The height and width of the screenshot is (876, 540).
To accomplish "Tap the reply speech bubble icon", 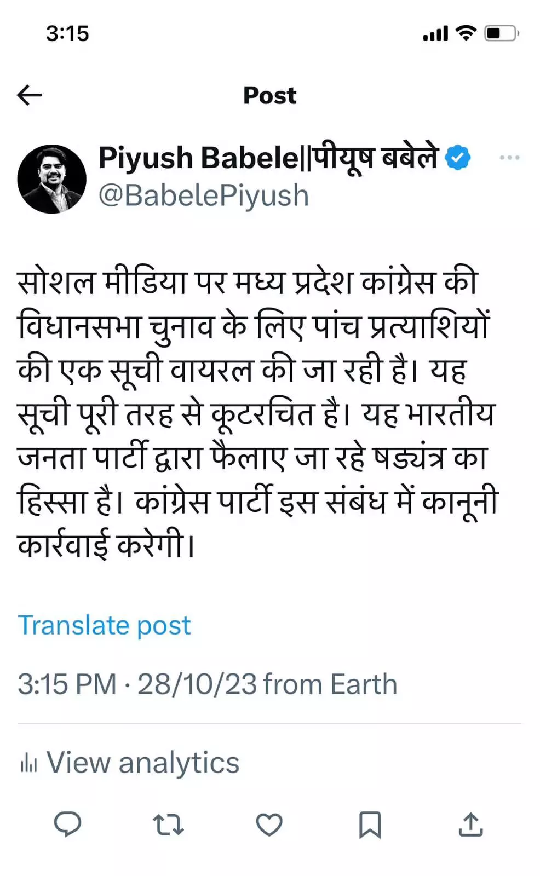I will [68, 824].
